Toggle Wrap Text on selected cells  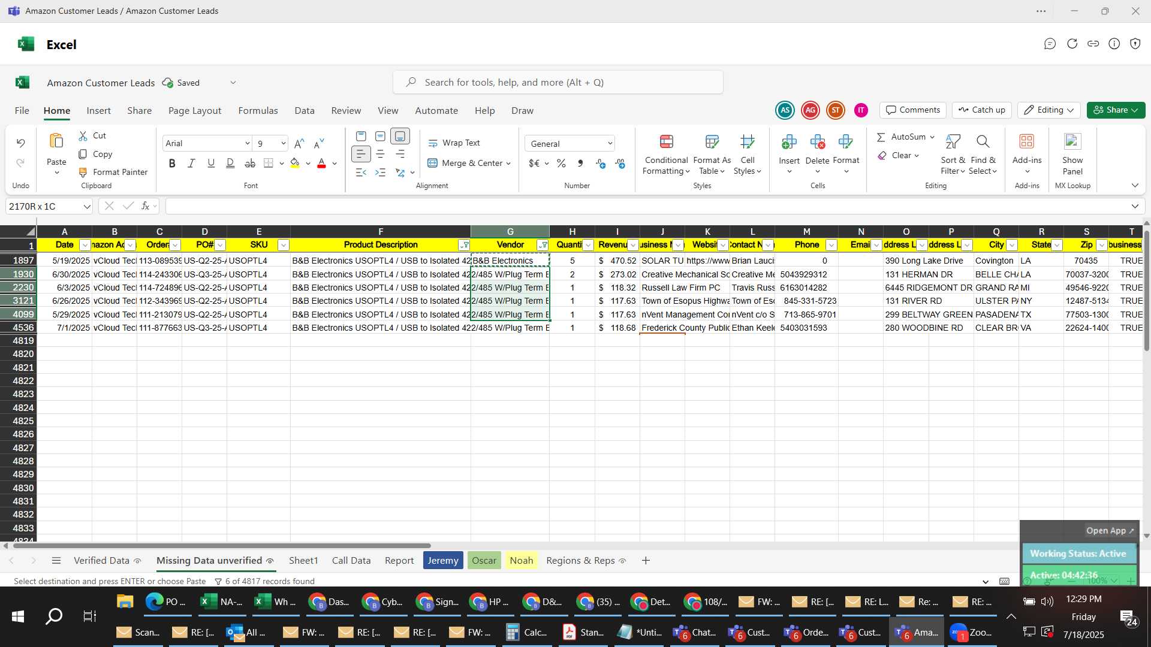tap(454, 143)
